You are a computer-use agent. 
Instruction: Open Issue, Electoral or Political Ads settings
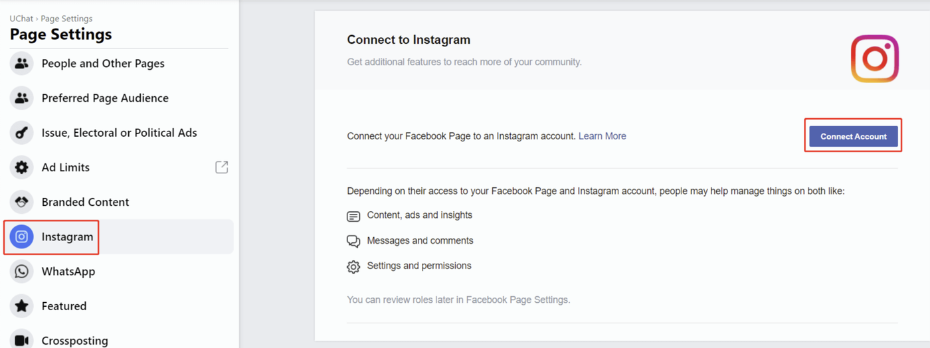tap(119, 133)
